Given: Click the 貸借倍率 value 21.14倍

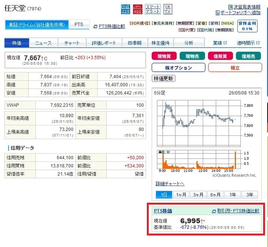Looking at the screenshot, I should (x=65, y=174).
